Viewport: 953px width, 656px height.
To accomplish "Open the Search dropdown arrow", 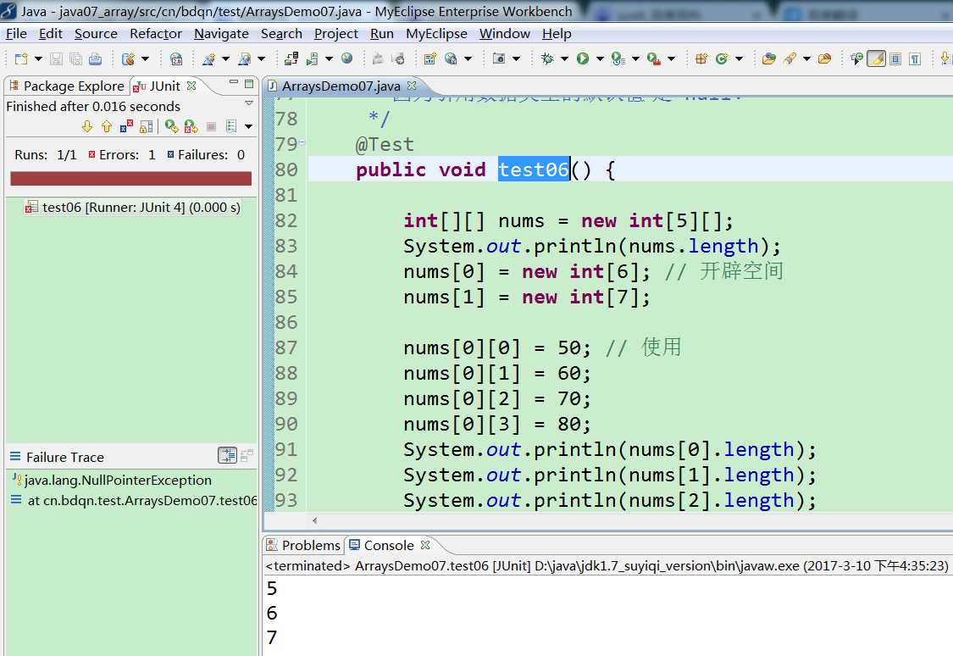I will click(x=806, y=59).
